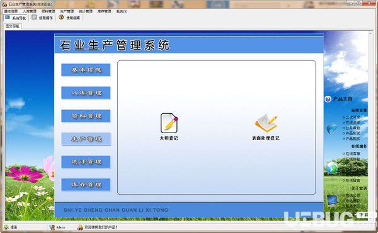Click the 大切登记 label text
378x233 pixels.
(x=169, y=138)
